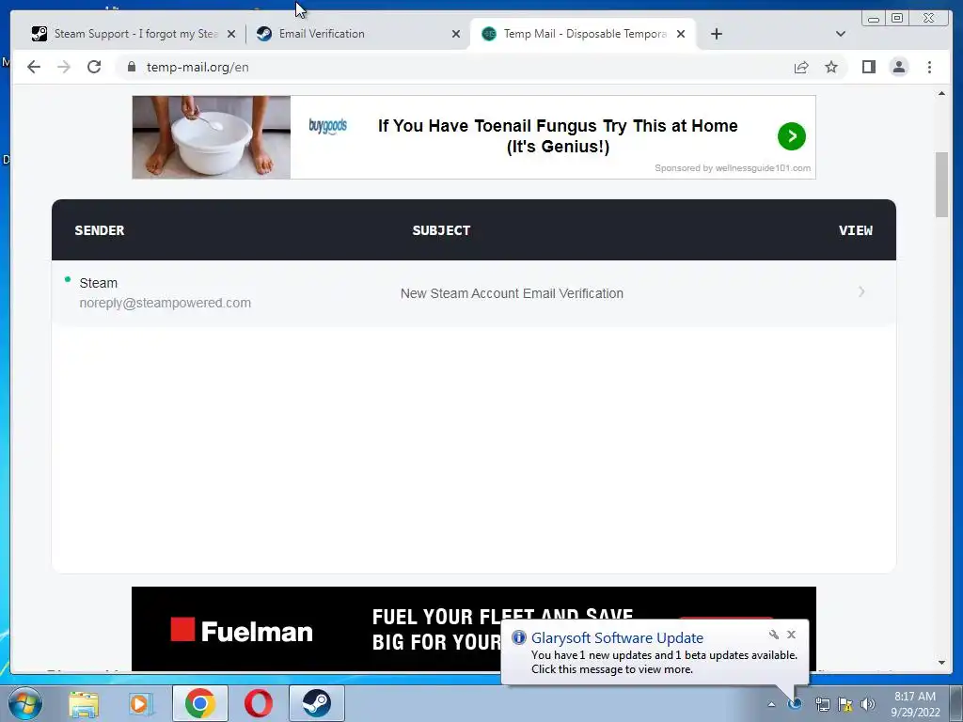963x722 pixels.
Task: Open the media player taskbar icon
Action: coord(141,703)
